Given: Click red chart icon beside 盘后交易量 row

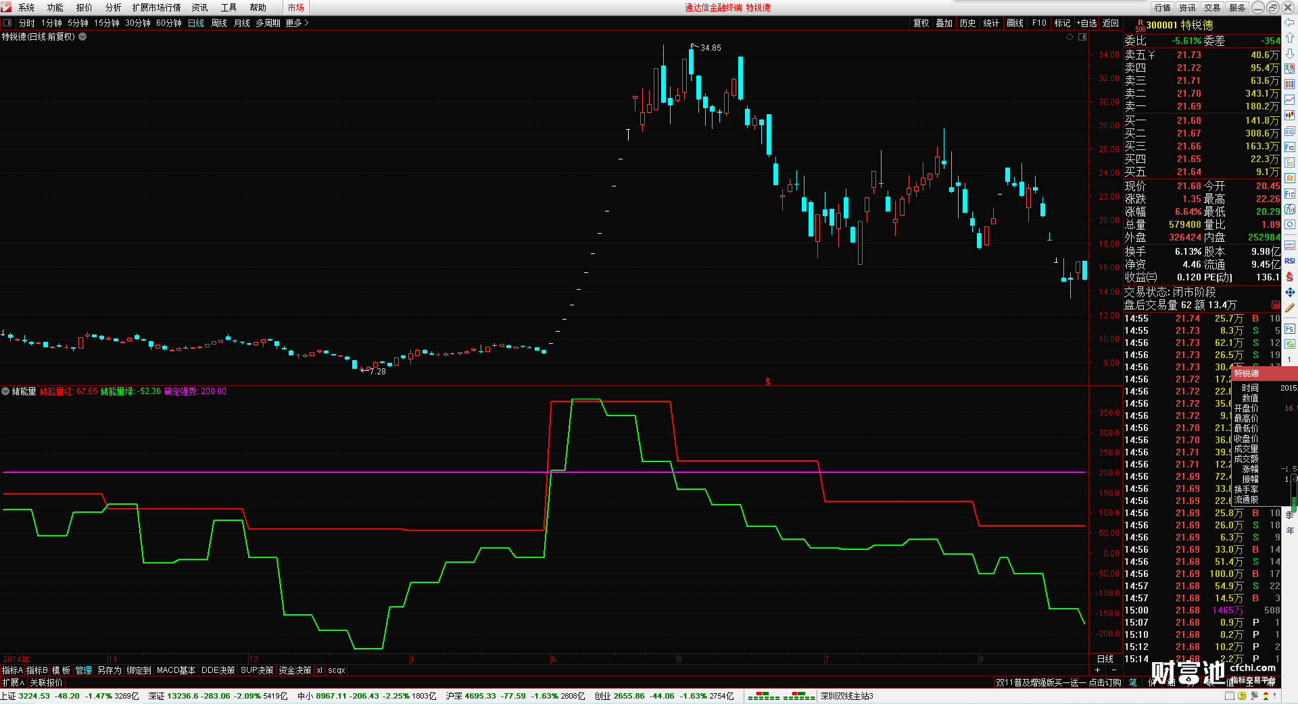Looking at the screenshot, I should (x=1276, y=305).
